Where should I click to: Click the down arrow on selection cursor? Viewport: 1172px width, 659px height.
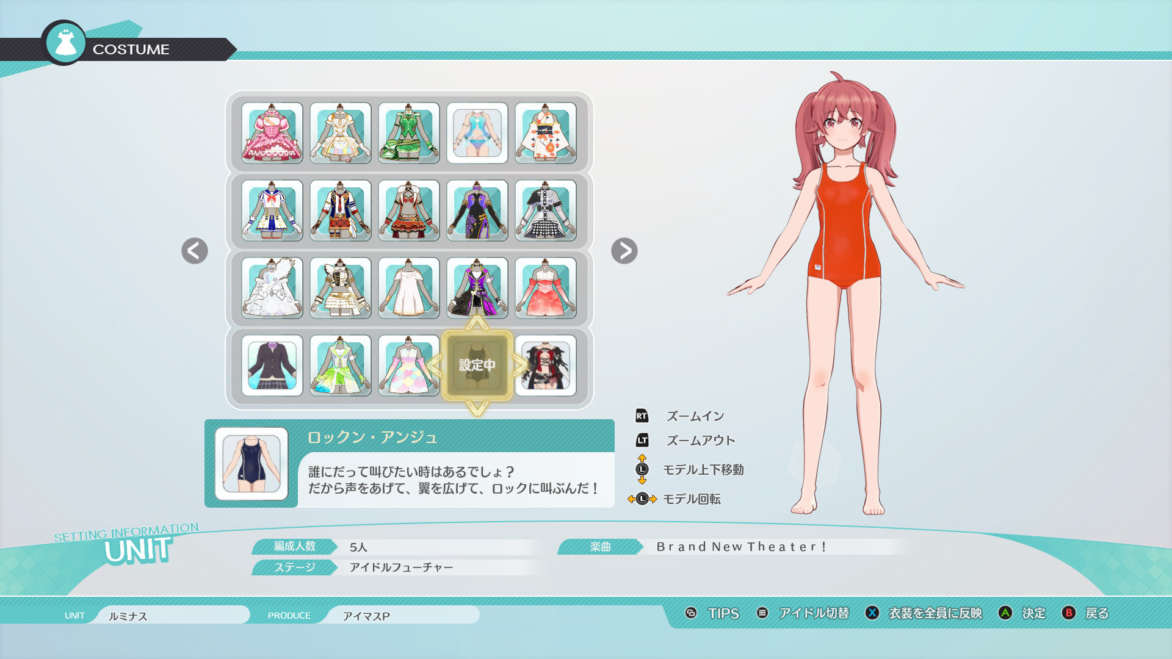(x=477, y=408)
